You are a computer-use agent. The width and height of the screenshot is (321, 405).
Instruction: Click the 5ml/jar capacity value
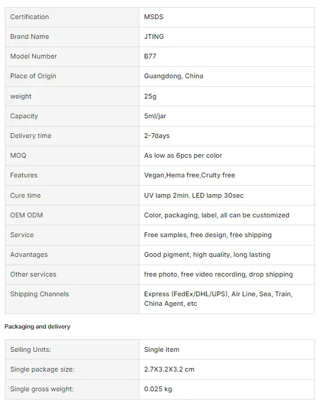[x=155, y=116]
